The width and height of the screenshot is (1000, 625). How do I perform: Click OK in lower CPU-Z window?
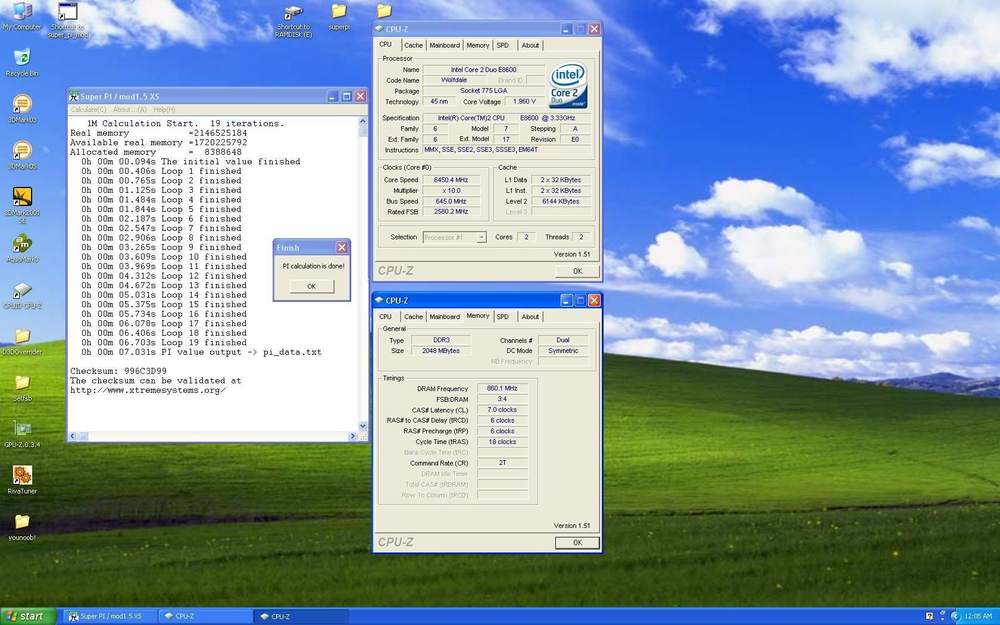click(x=577, y=542)
